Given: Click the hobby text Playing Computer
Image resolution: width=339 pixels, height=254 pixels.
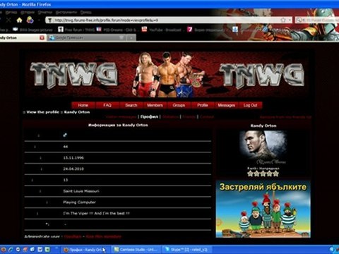Looking at the screenshot, I should (x=79, y=202).
